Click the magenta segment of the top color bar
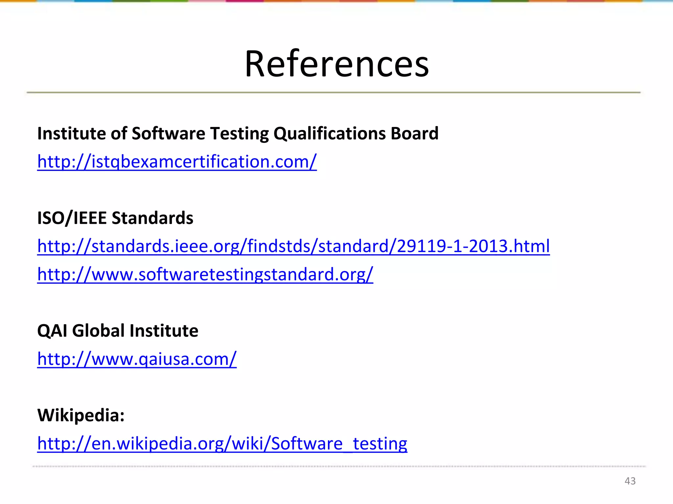Viewport: 673px width, 504px height. coord(245,1)
